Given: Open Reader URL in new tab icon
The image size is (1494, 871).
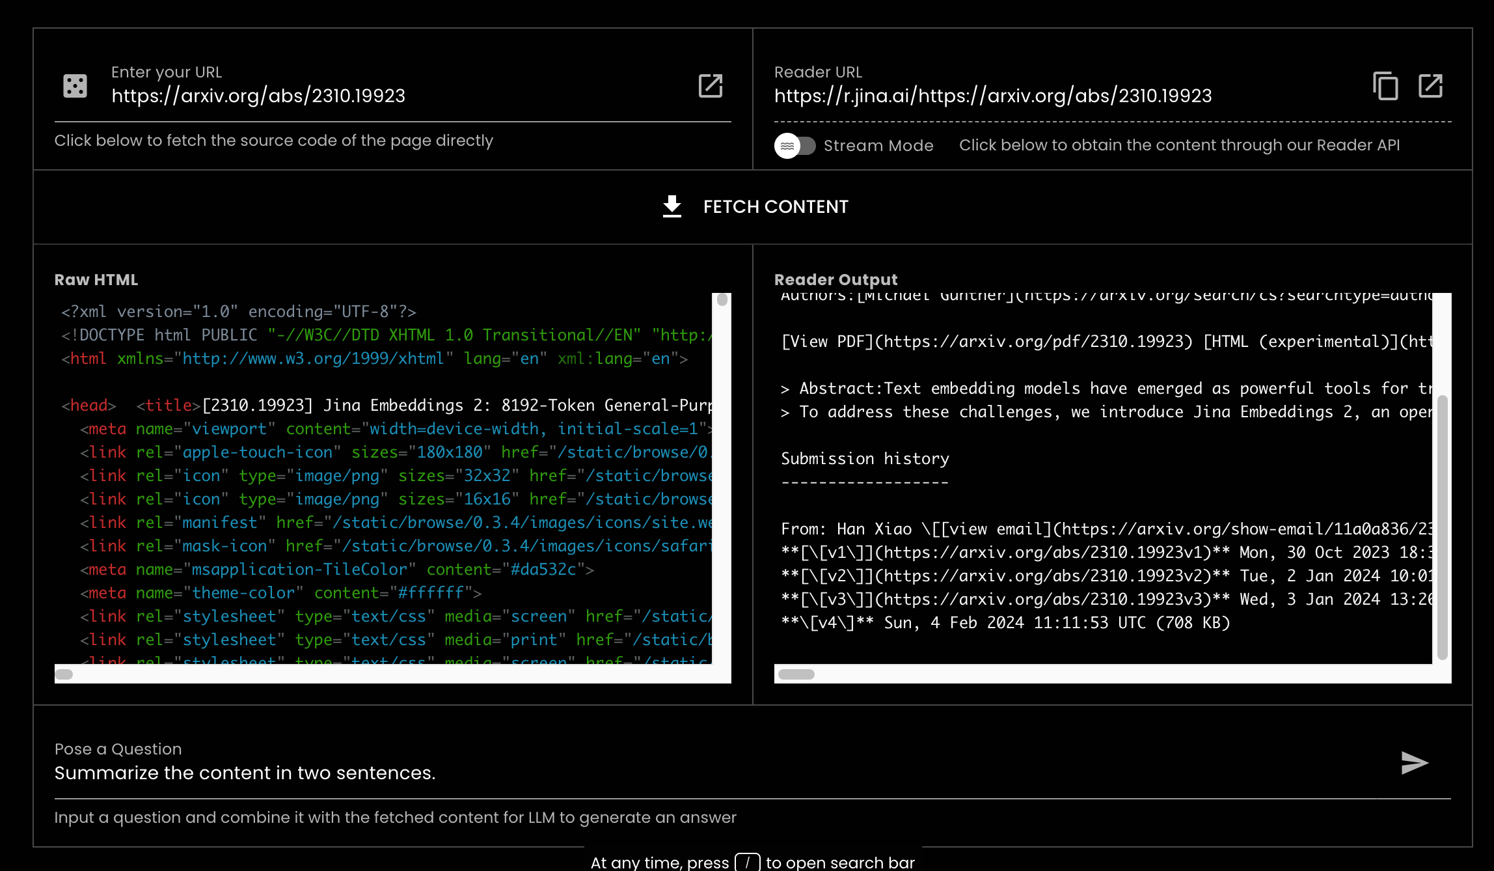Looking at the screenshot, I should (x=1430, y=86).
